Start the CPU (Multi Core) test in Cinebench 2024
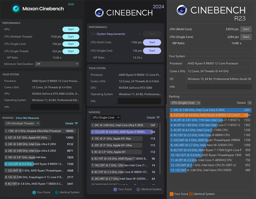 152,42
